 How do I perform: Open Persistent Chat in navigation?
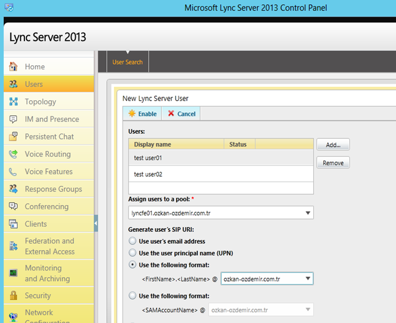(49, 136)
